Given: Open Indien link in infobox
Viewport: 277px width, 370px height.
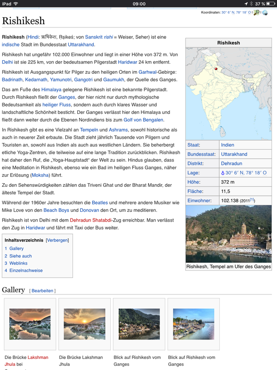Looking at the screenshot, I should click(228, 145).
